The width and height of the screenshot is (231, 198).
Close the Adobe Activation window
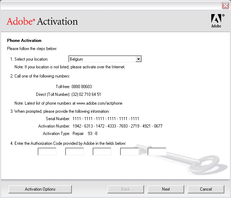click(225, 5)
